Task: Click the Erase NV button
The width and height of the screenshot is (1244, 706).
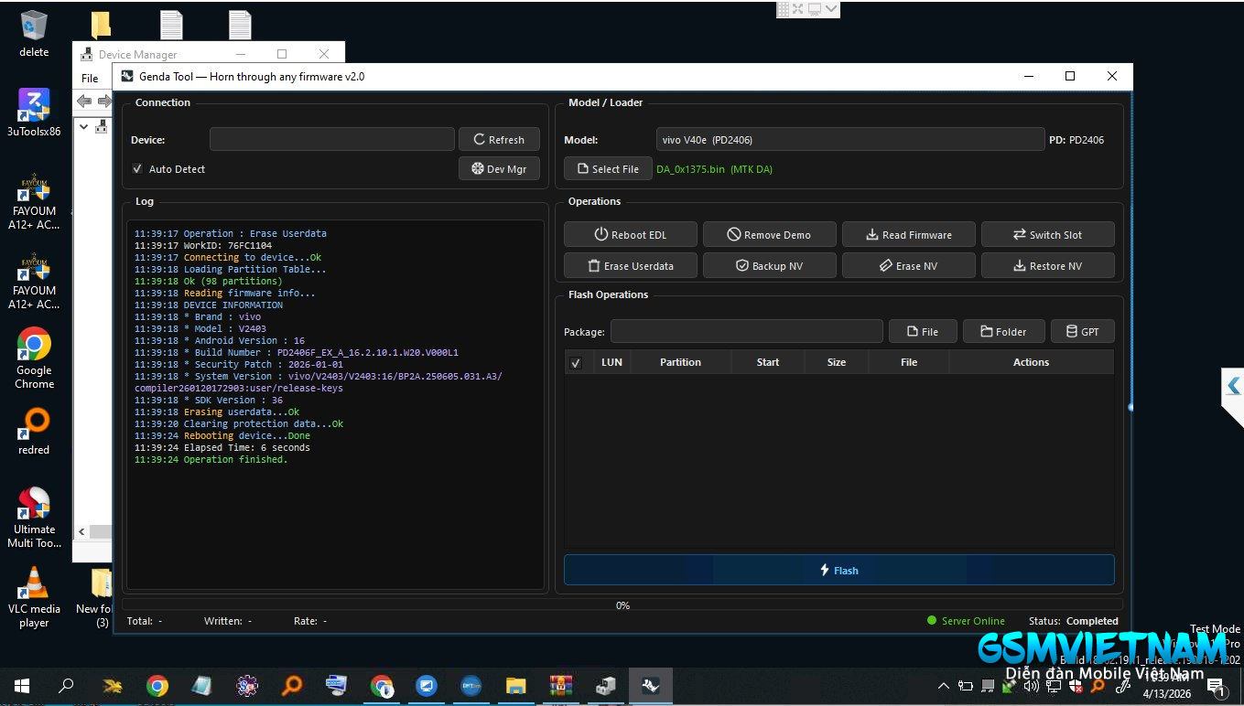Action: point(908,266)
